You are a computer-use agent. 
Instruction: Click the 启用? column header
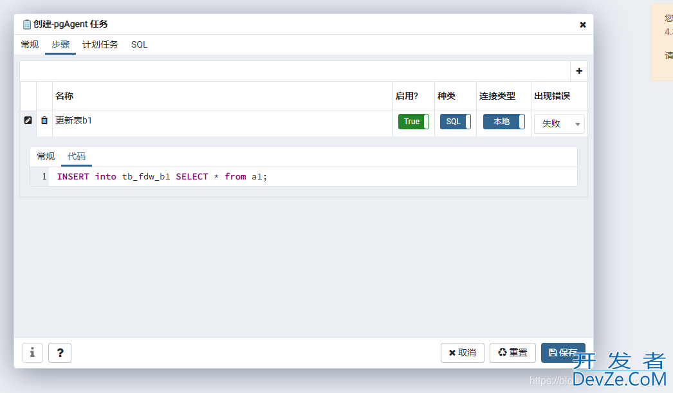tap(413, 96)
